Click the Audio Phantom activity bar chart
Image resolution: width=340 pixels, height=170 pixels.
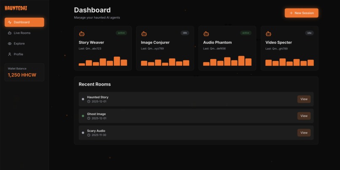pos(227,61)
